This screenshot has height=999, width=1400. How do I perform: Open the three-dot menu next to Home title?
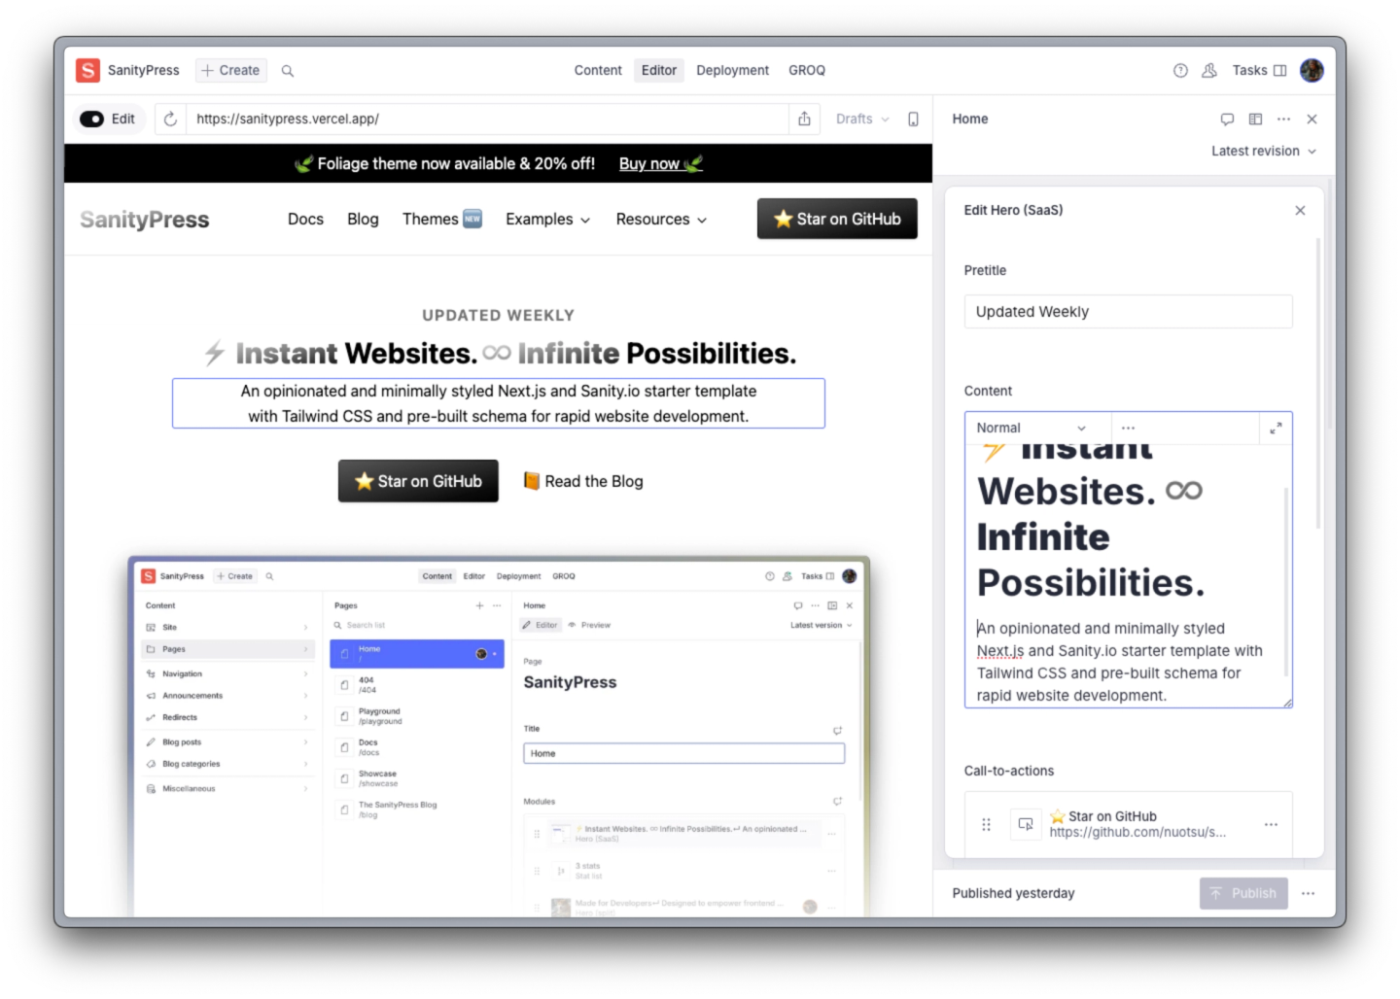tap(1283, 119)
